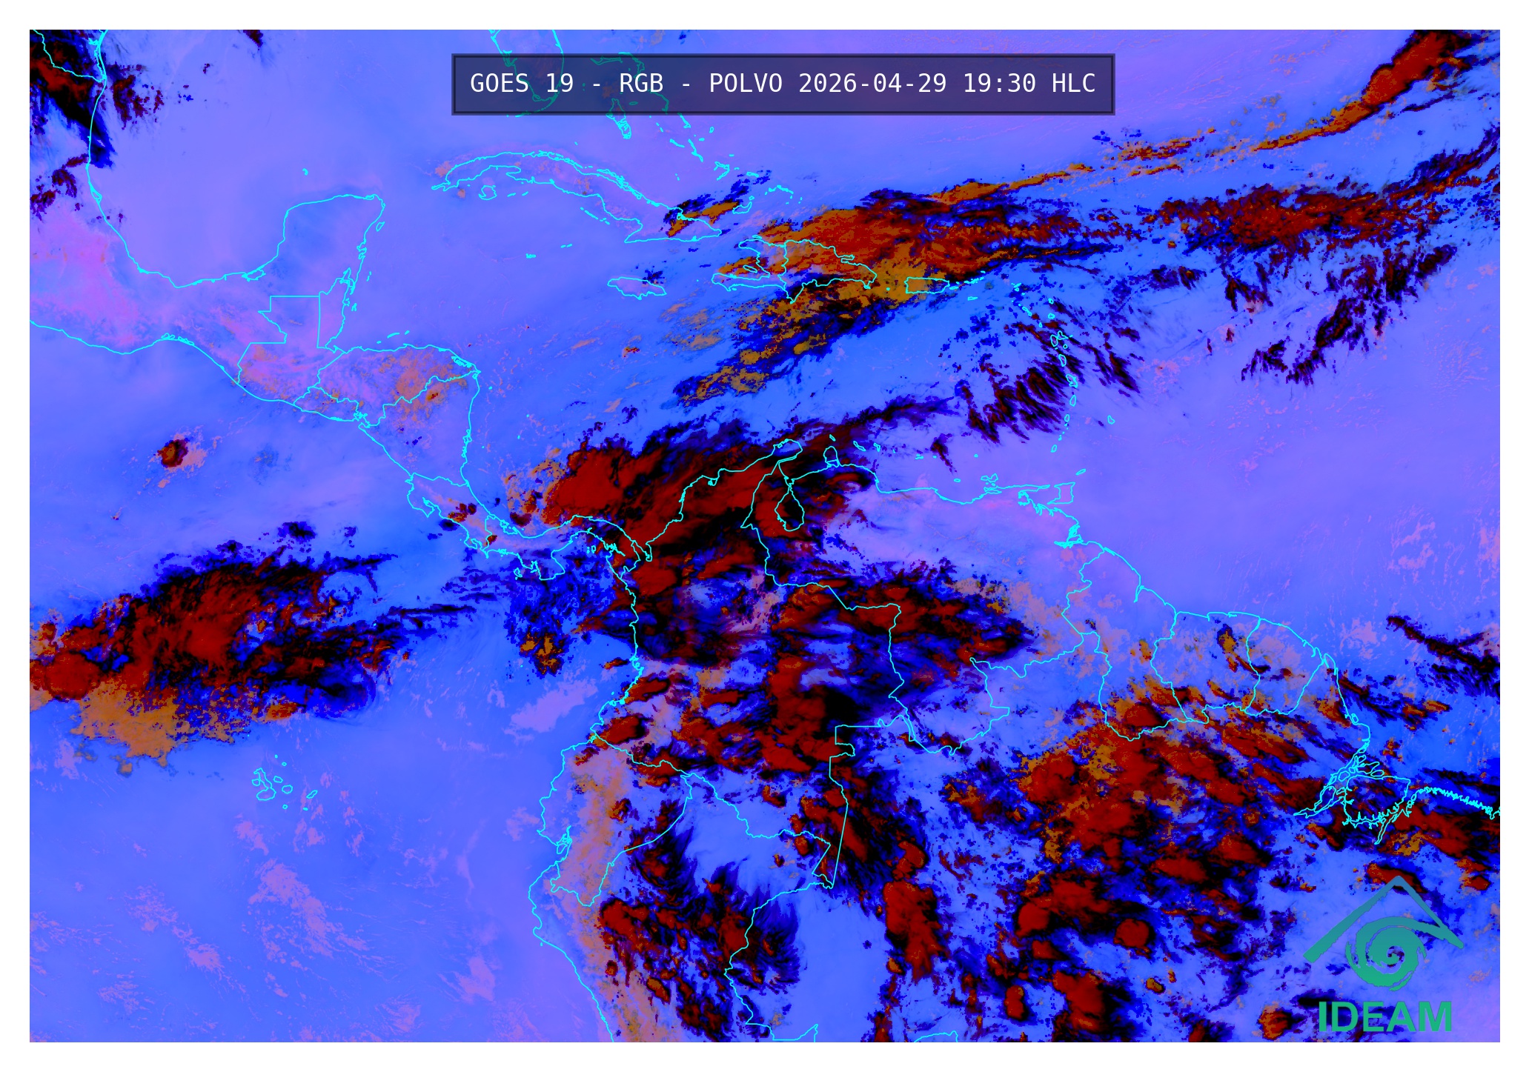This screenshot has height=1072, width=1529.
Task: Click the island of Jamaica outline
Action: (635, 287)
